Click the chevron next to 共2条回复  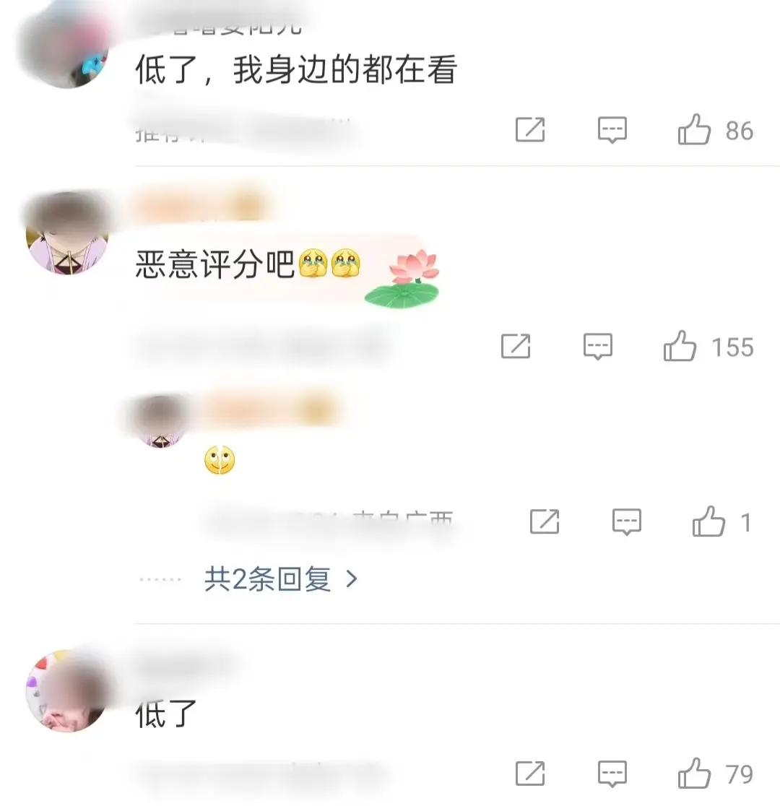(352, 579)
